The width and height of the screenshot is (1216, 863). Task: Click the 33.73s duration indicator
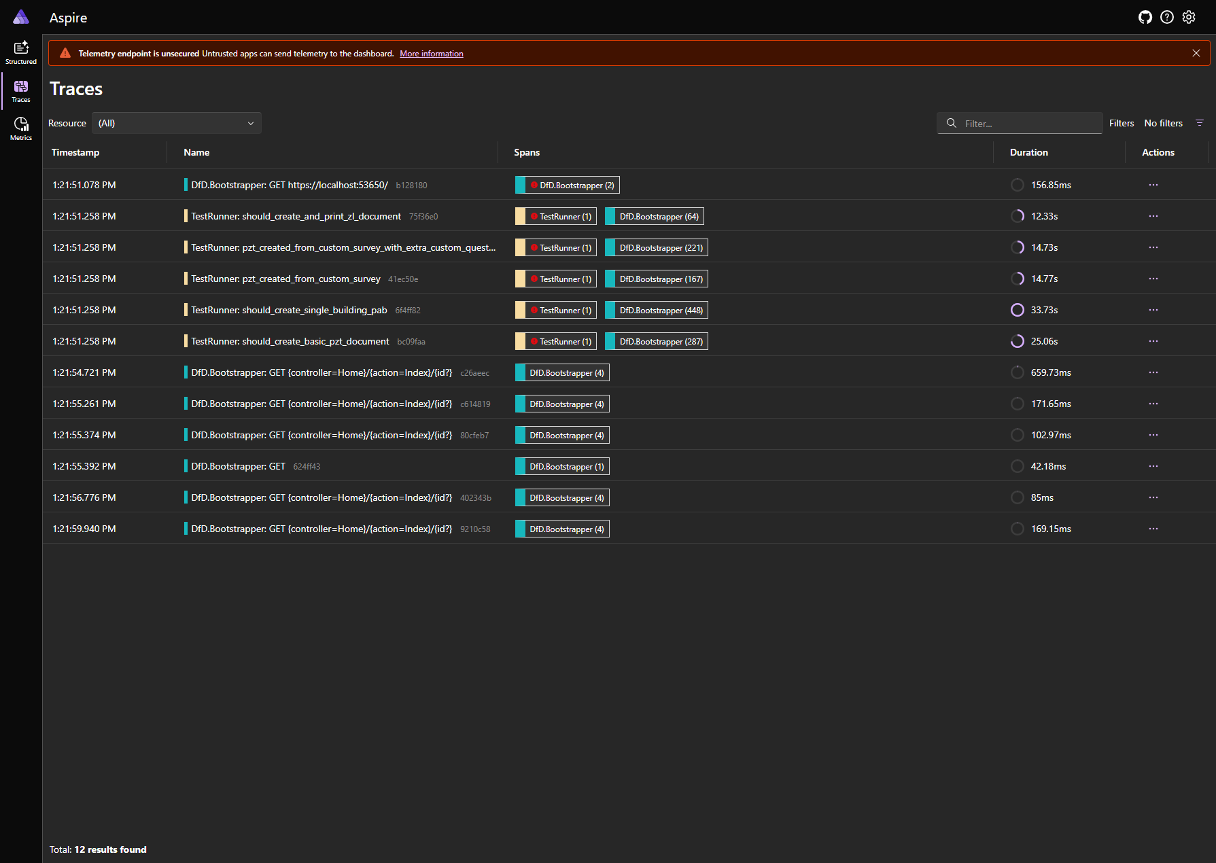(1018, 310)
